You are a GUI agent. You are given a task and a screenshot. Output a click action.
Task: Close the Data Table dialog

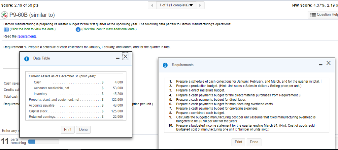click(x=125, y=56)
